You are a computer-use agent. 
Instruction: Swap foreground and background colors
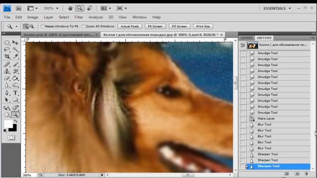(x=15, y=121)
